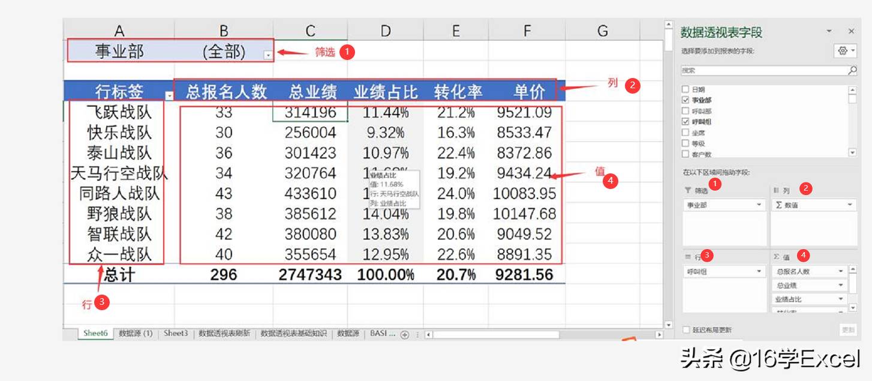Click the 行标签 filter button icon
This screenshot has width=872, height=381.
pos(169,95)
